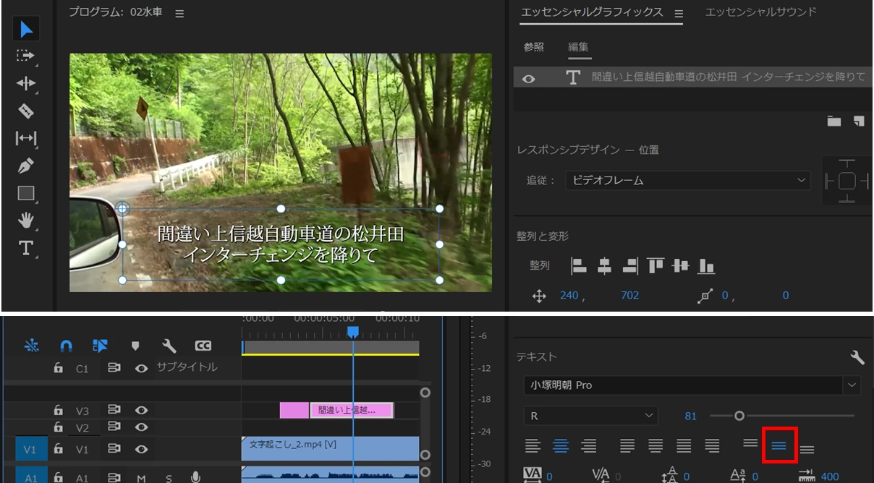Click the tab width value 400

click(x=829, y=476)
